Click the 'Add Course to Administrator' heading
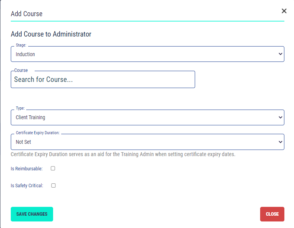294x228 pixels. coord(51,34)
